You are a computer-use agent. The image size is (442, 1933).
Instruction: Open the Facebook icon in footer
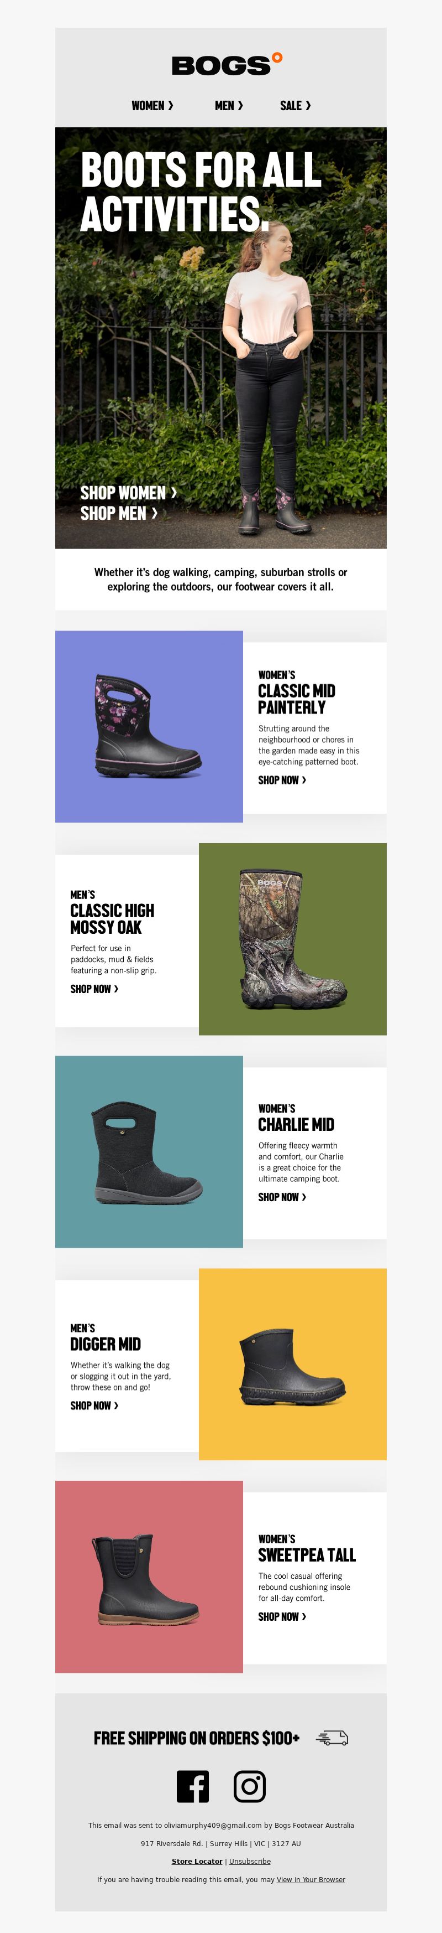pyautogui.click(x=192, y=1786)
